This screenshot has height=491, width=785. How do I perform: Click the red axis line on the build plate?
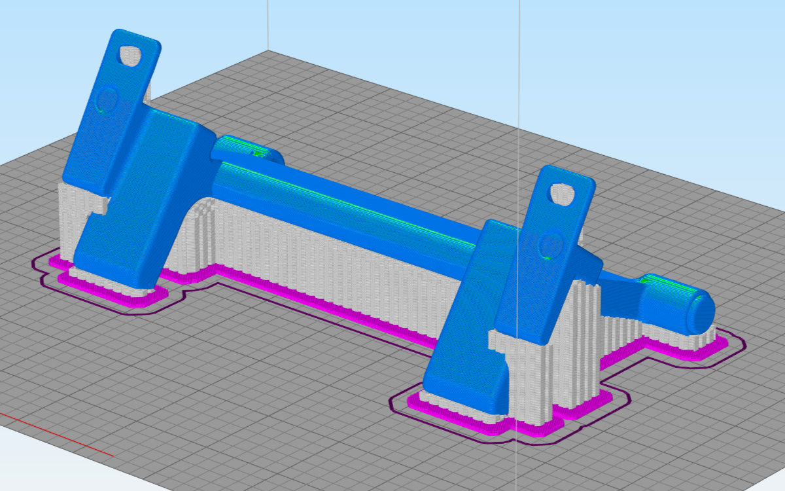(x=57, y=435)
